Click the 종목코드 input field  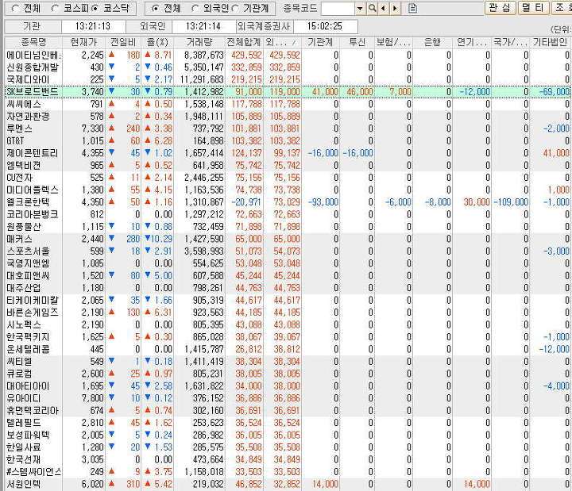pyautogui.click(x=338, y=9)
